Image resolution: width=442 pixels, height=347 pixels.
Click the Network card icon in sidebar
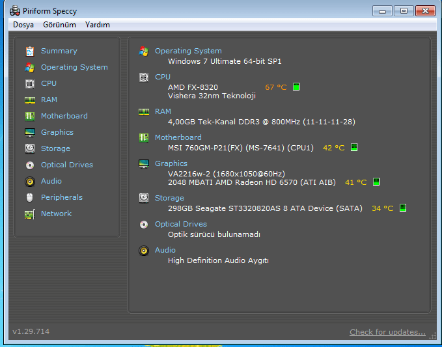coord(30,214)
